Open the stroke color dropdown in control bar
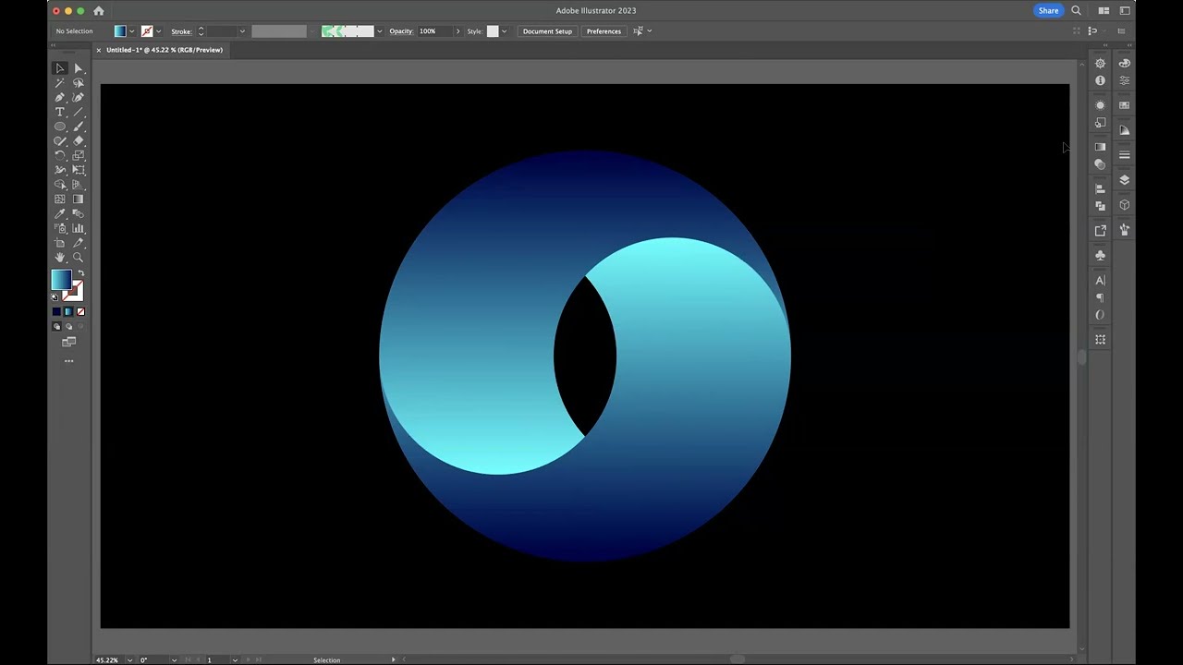This screenshot has width=1183, height=665. pyautogui.click(x=158, y=31)
